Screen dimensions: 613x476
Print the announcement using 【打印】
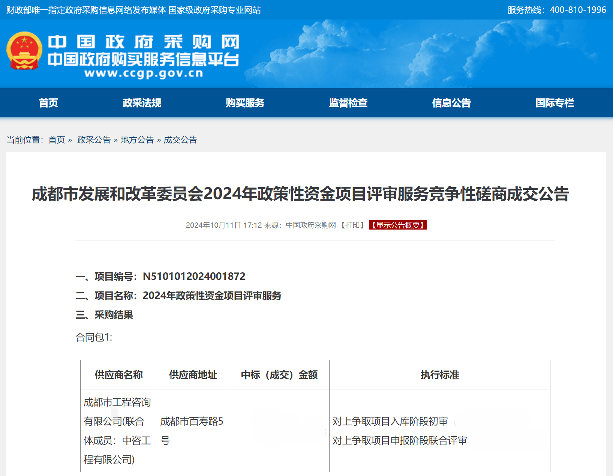(x=352, y=225)
